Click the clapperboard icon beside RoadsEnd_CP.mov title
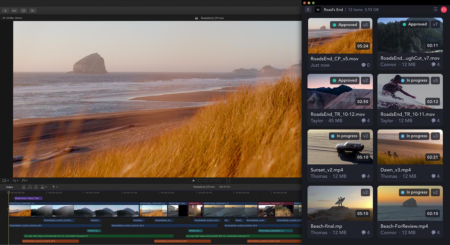 pos(197,18)
